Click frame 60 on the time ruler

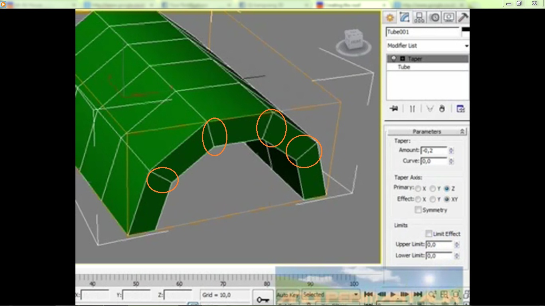(179, 284)
